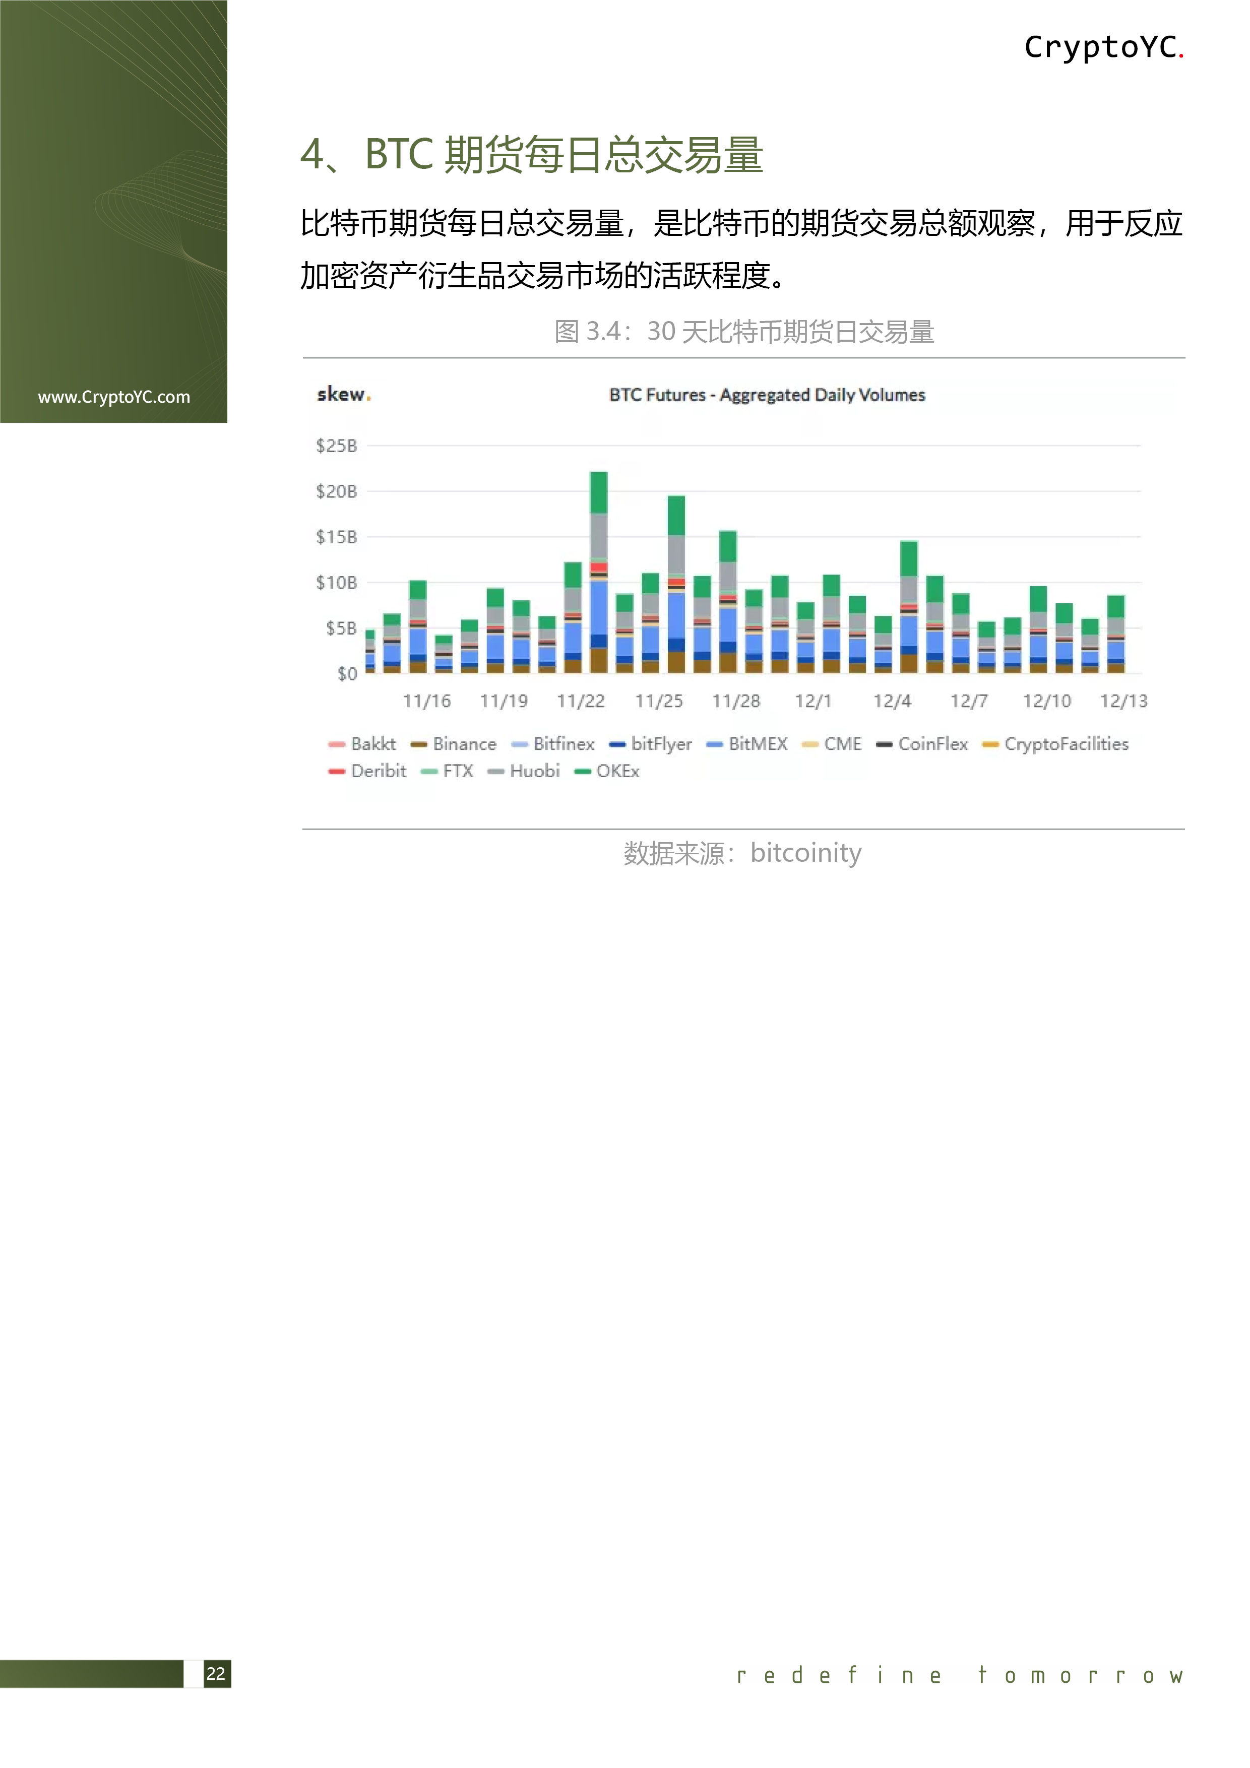Screen dimensions: 1250x1768
Task: Click the chart title BTC Futures - Aggregated Daily Volumes
Action: click(x=767, y=395)
